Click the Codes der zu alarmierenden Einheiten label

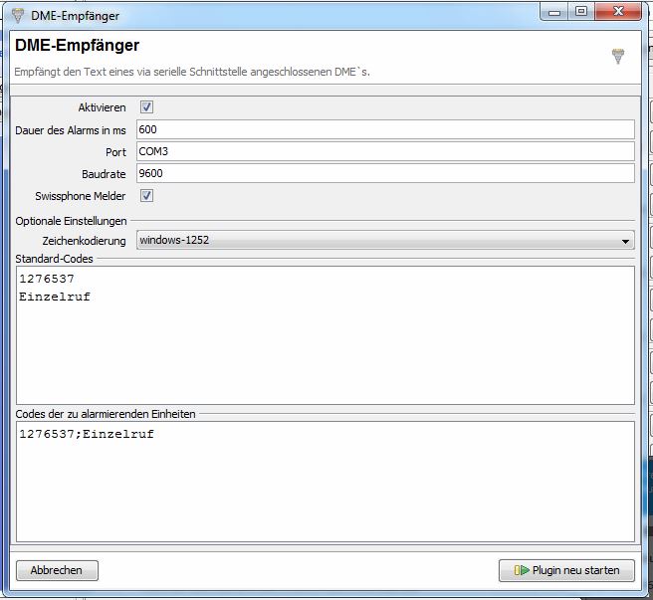click(106, 414)
